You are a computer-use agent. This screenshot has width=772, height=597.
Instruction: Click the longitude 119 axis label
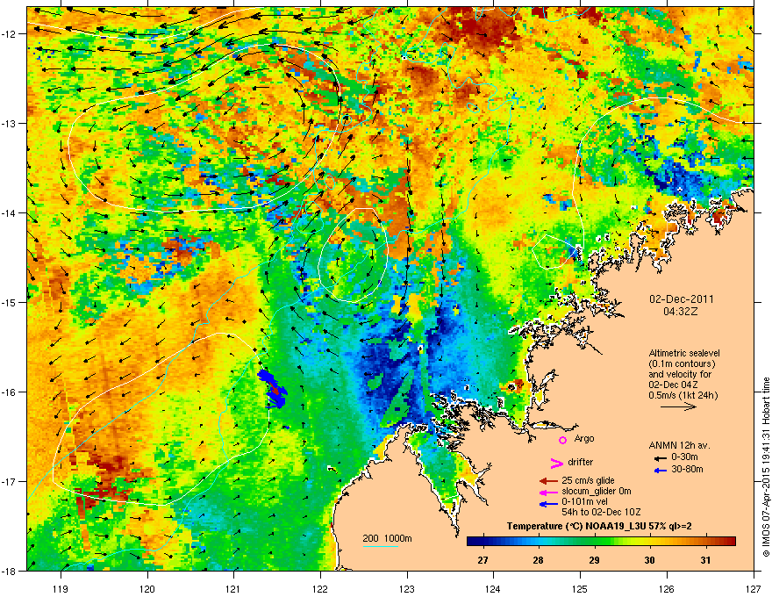[61, 588]
